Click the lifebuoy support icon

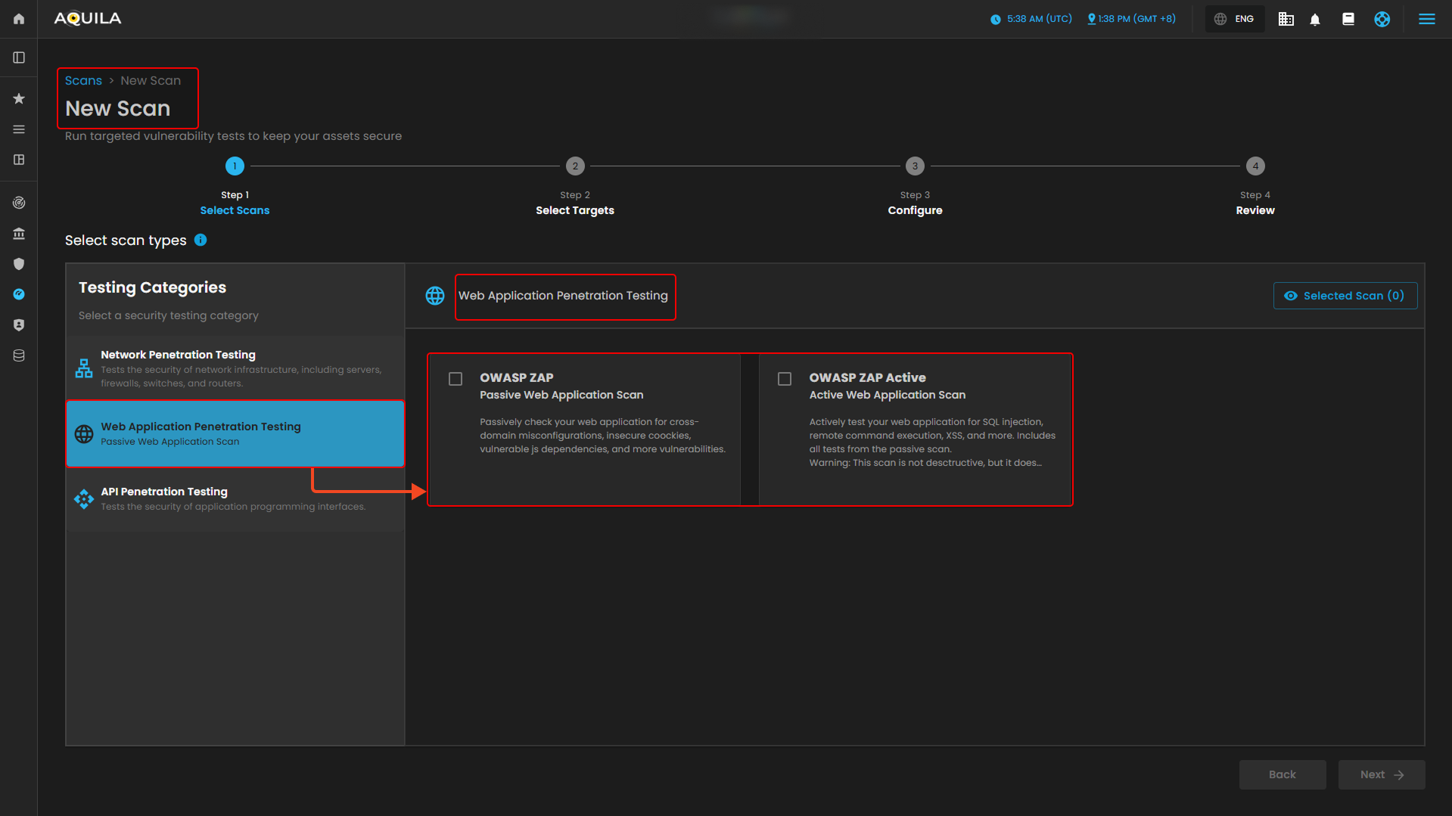point(1382,20)
